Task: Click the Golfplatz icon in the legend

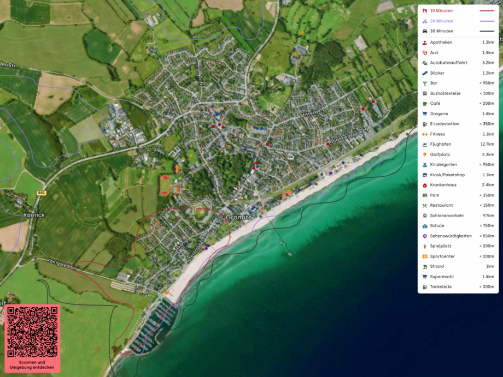Action: pos(425,154)
